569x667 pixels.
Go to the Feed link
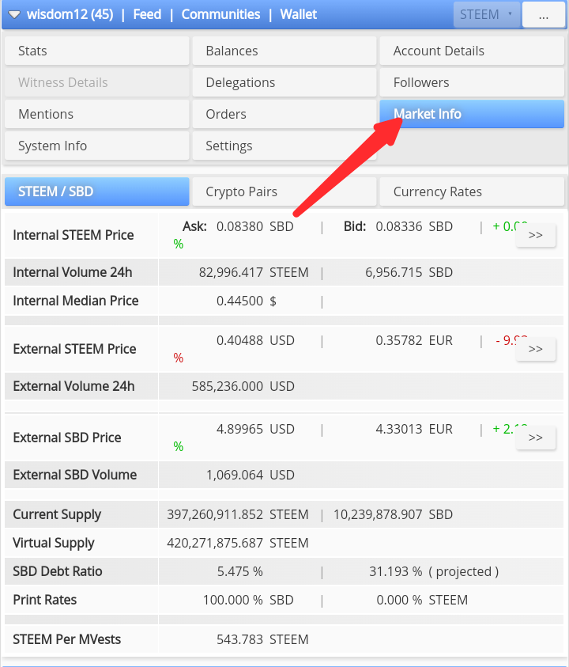tap(147, 14)
